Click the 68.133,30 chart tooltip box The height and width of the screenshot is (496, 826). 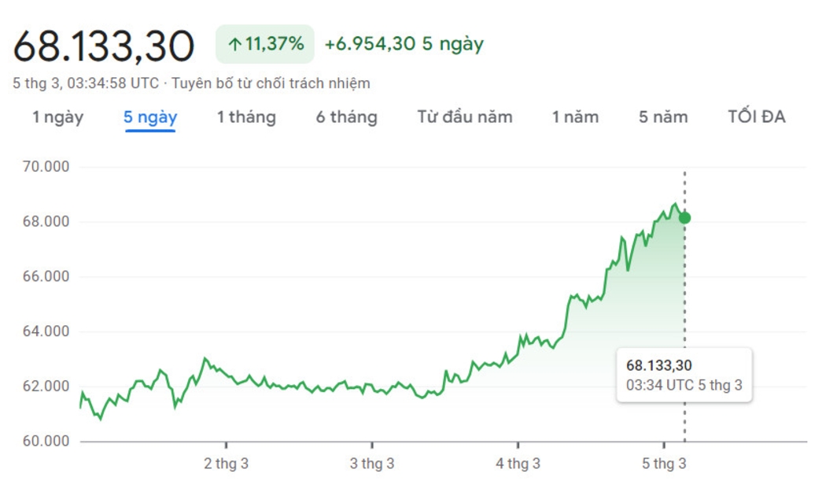click(x=684, y=375)
